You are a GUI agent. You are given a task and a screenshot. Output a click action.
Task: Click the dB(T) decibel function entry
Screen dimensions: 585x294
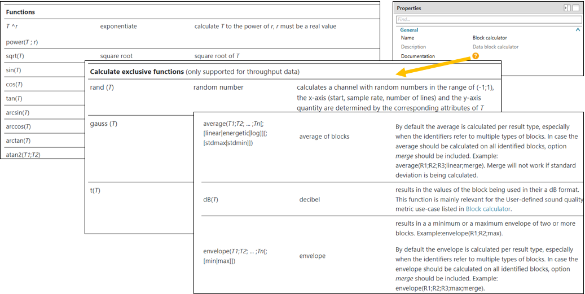(x=210, y=199)
